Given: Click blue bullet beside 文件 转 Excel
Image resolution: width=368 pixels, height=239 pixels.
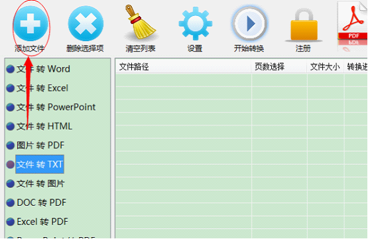Looking at the screenshot, I should coord(11,88).
